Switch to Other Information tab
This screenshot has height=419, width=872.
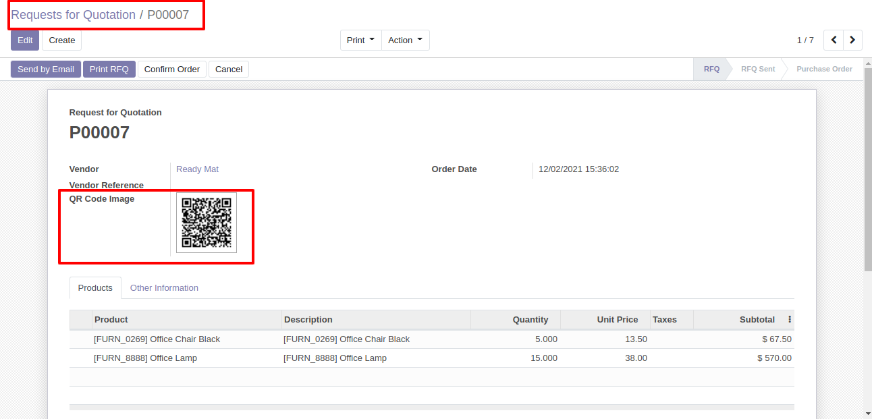tap(164, 288)
